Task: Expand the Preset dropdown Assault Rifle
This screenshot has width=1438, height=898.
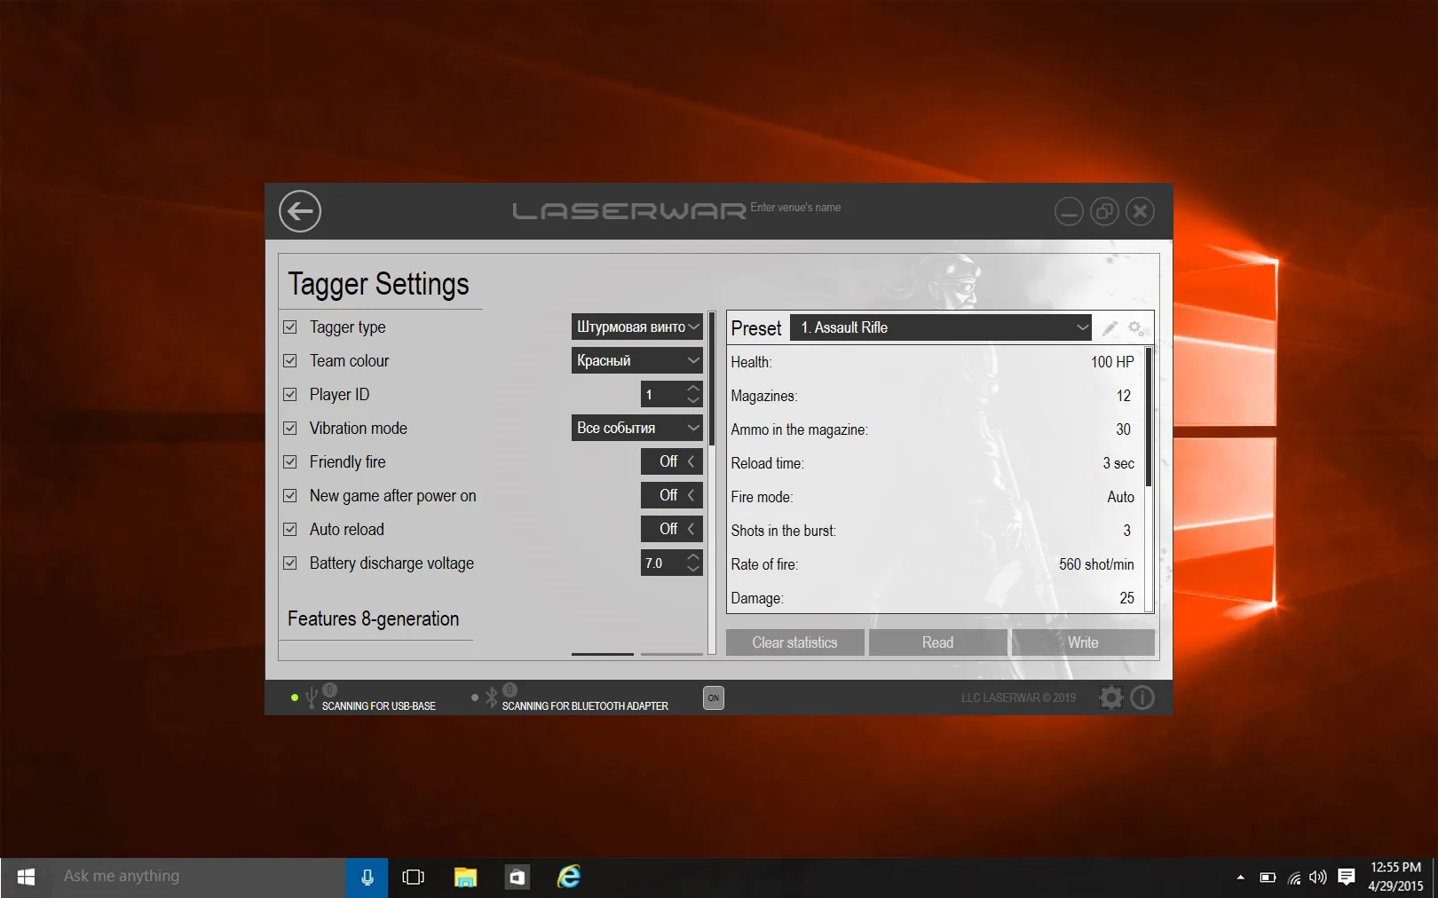Action: (x=941, y=327)
